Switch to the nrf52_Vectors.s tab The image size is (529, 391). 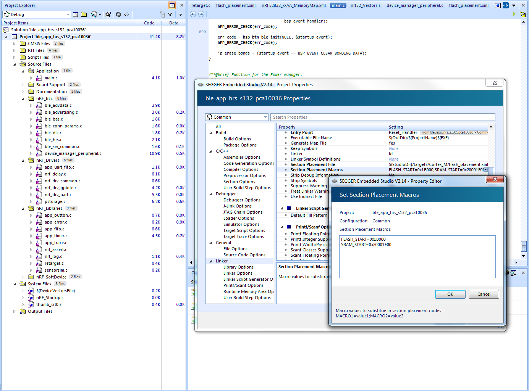pyautogui.click(x=366, y=5)
